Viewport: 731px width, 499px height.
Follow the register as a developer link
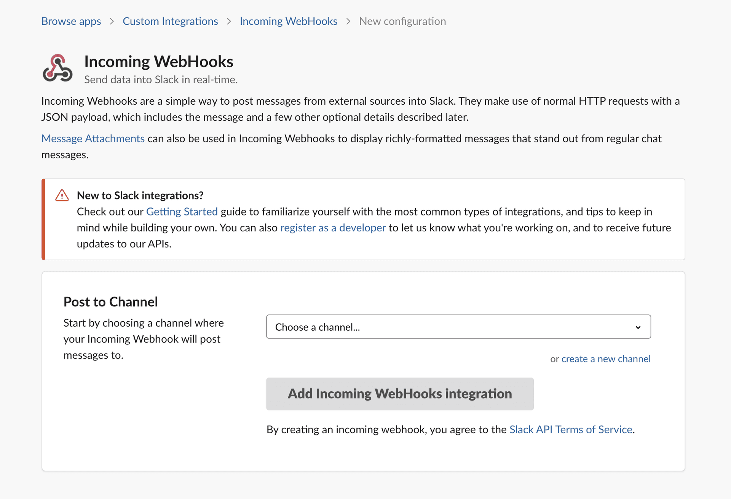(333, 228)
